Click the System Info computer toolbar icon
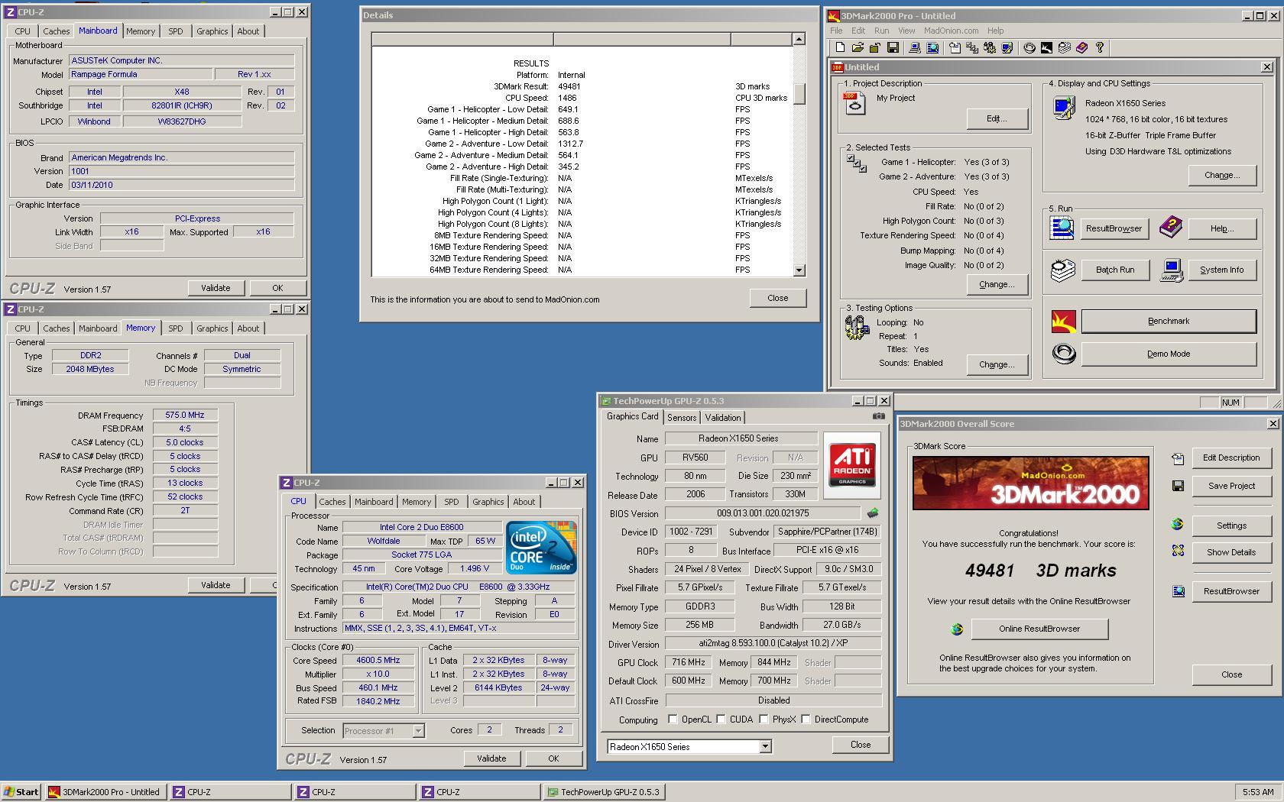 [914, 47]
